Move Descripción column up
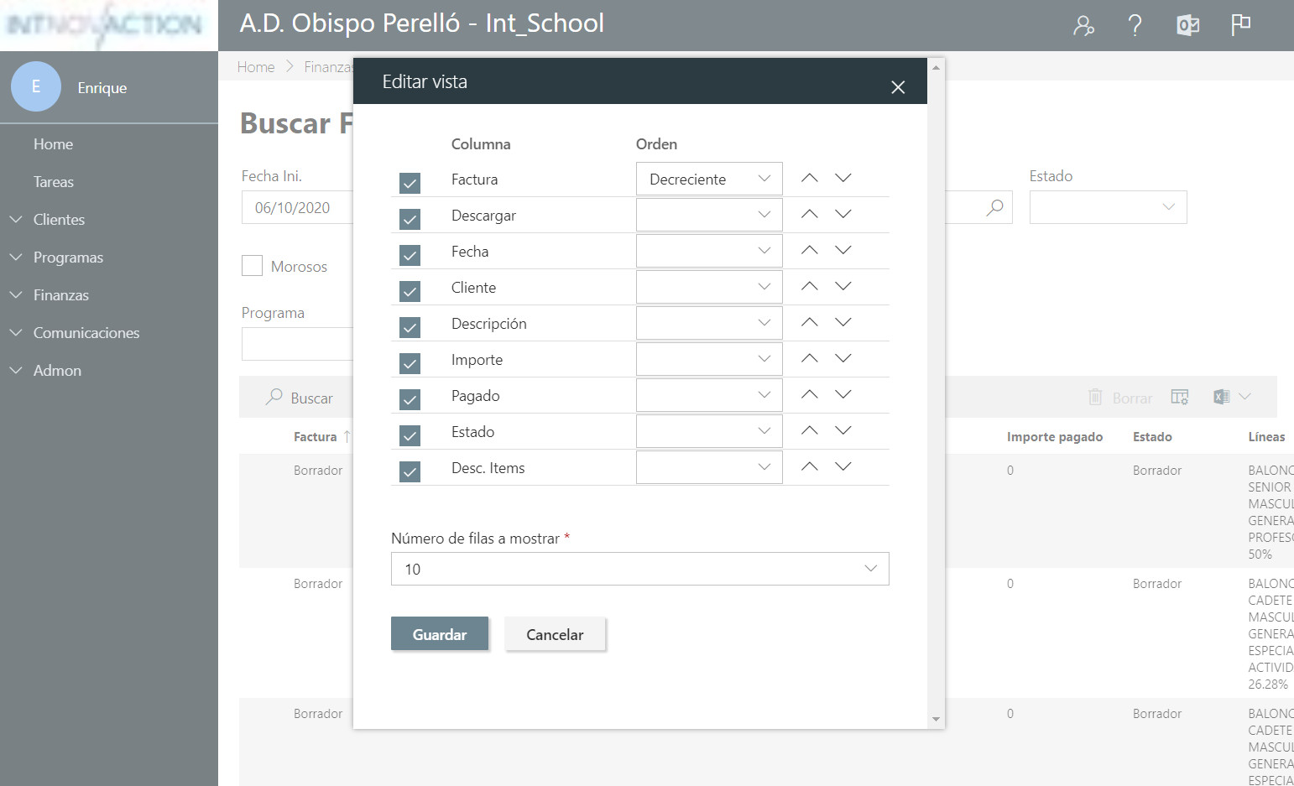Screen dimensions: 1294x786 (x=809, y=322)
